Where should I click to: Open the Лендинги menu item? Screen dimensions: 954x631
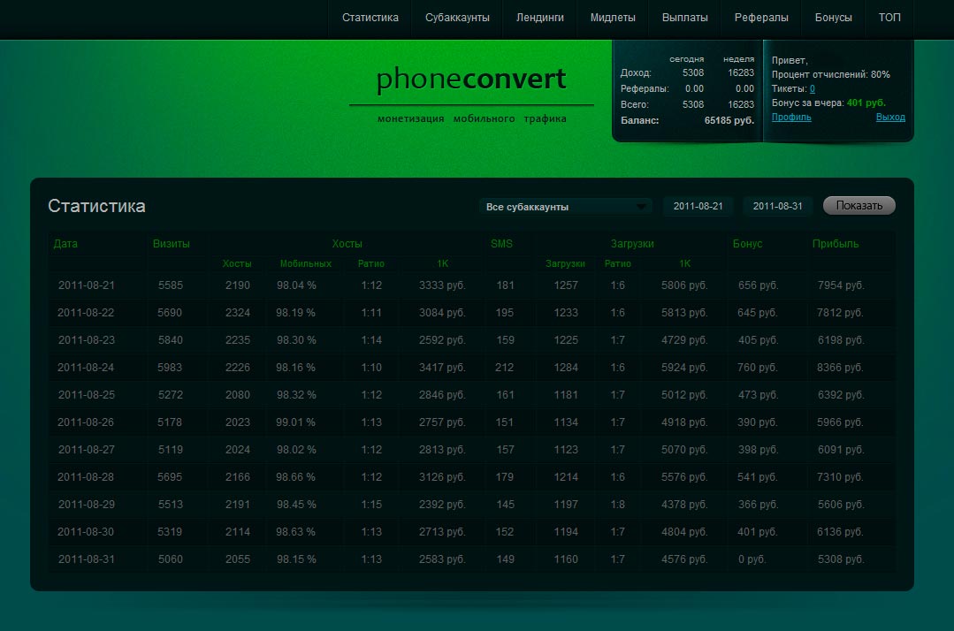tap(539, 18)
